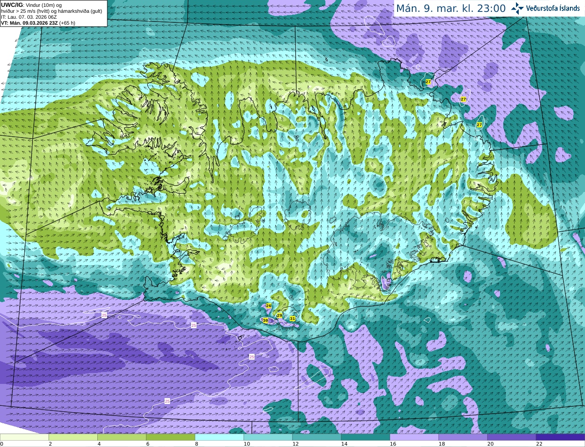The image size is (585, 447).
Task: Click the scale tick label 8
Action: [197, 444]
